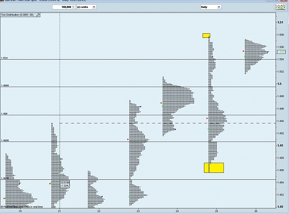This screenshot has height=214, width=289.
Task: Select the 1.4995 horizontal line label
Action: pos(5,86)
